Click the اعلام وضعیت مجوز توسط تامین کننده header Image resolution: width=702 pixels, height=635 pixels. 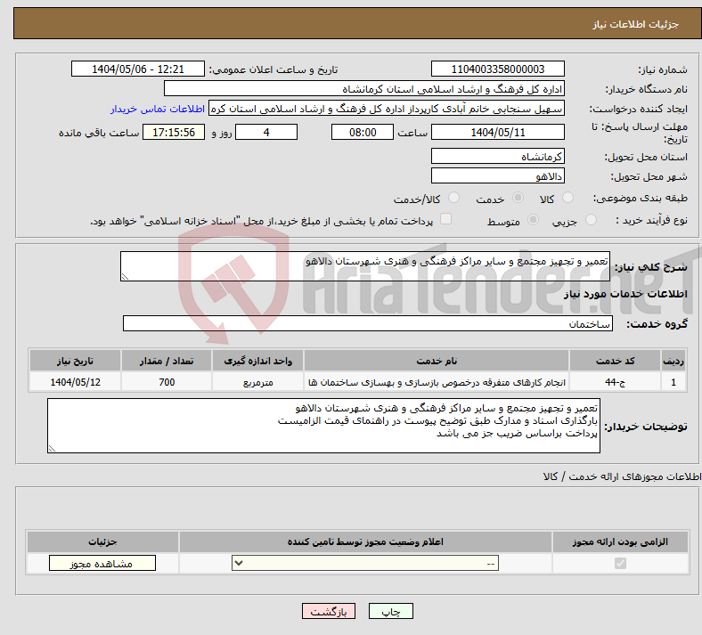(365, 541)
